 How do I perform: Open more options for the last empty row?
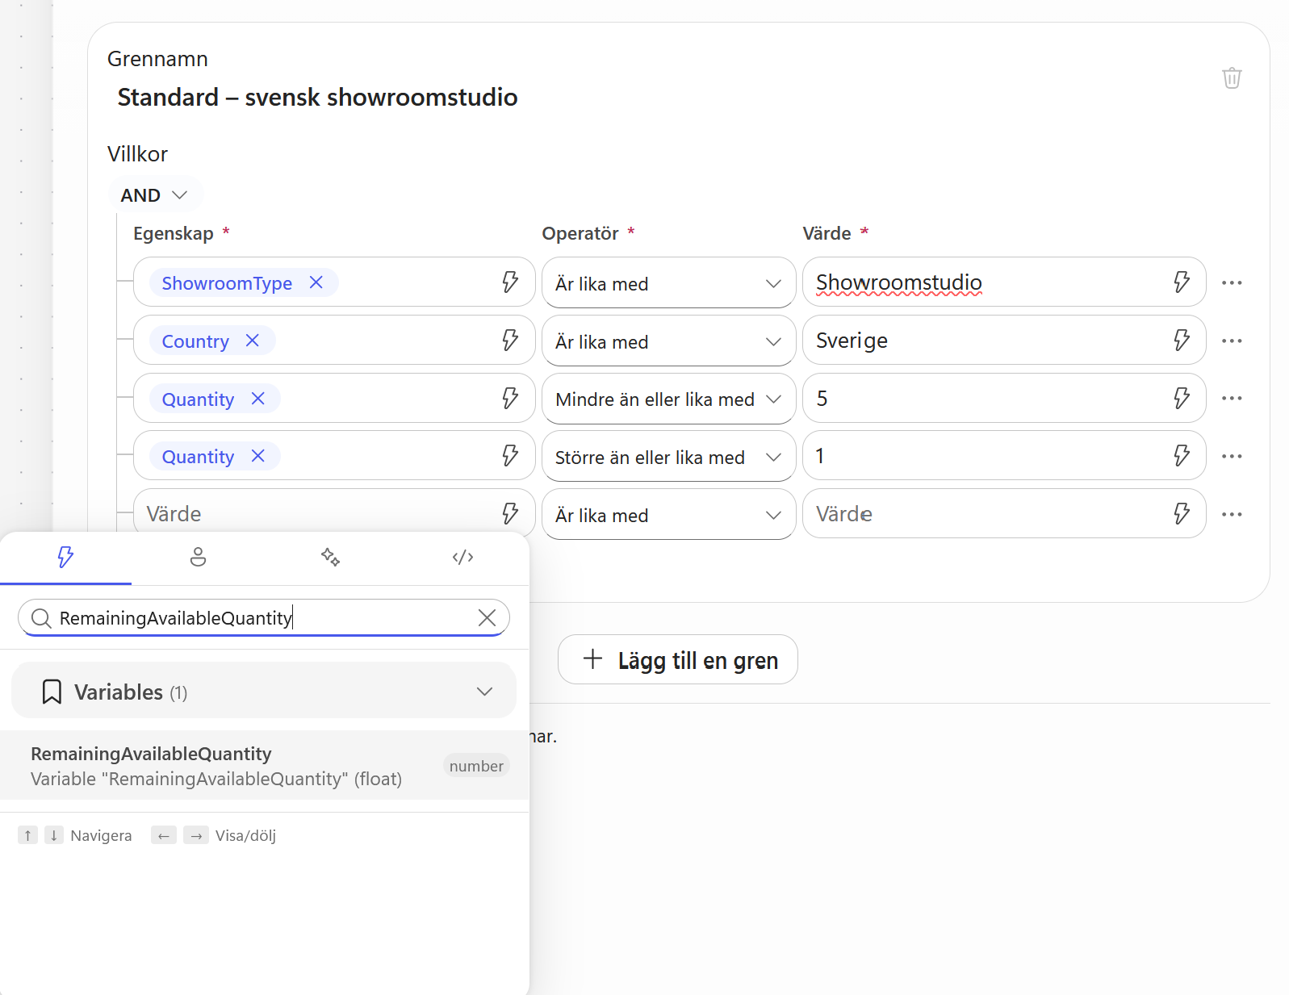pos(1232,514)
